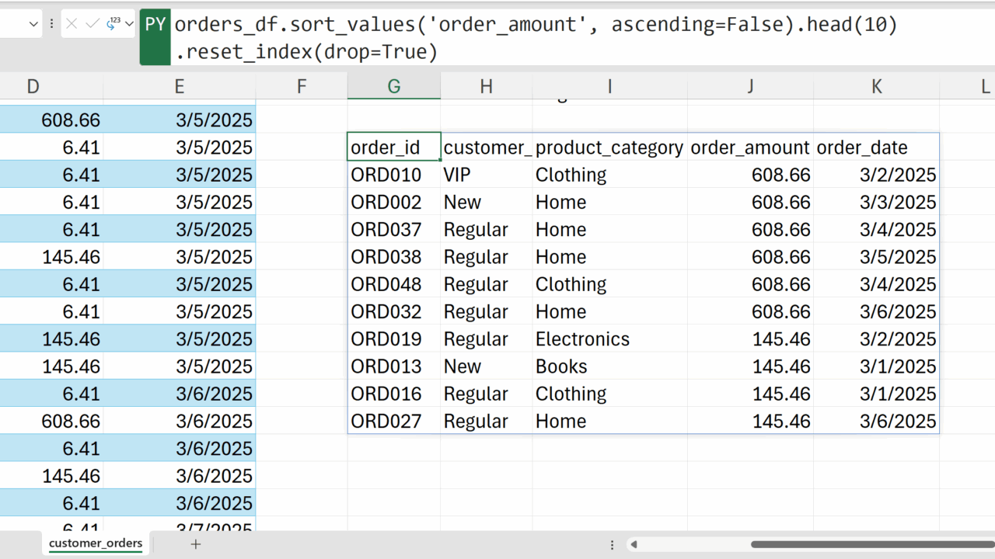Click the Python output type icon
The image size is (995, 559).
click(x=112, y=24)
